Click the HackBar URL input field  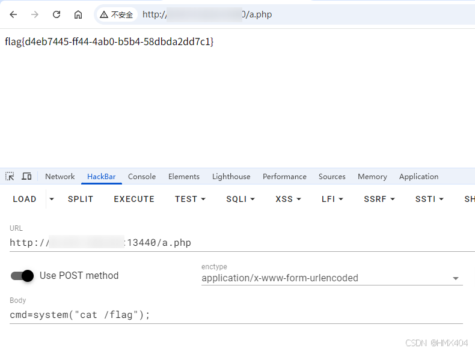tap(242, 243)
